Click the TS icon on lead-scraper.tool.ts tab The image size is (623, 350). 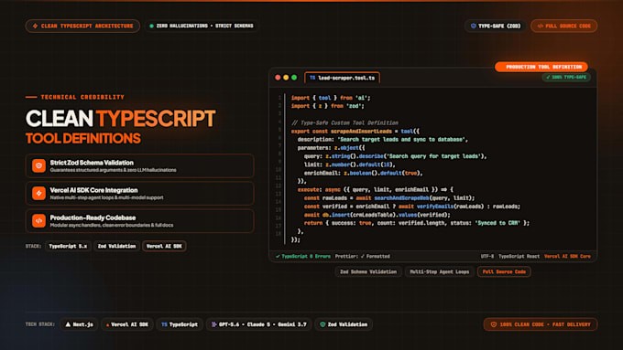click(312, 78)
